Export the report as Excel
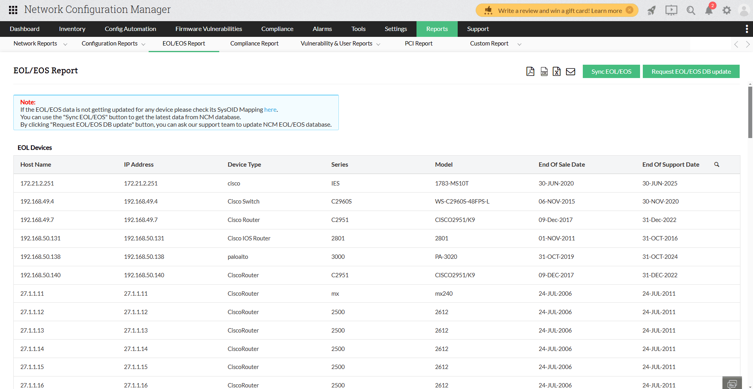This screenshot has width=753, height=389. [x=557, y=71]
